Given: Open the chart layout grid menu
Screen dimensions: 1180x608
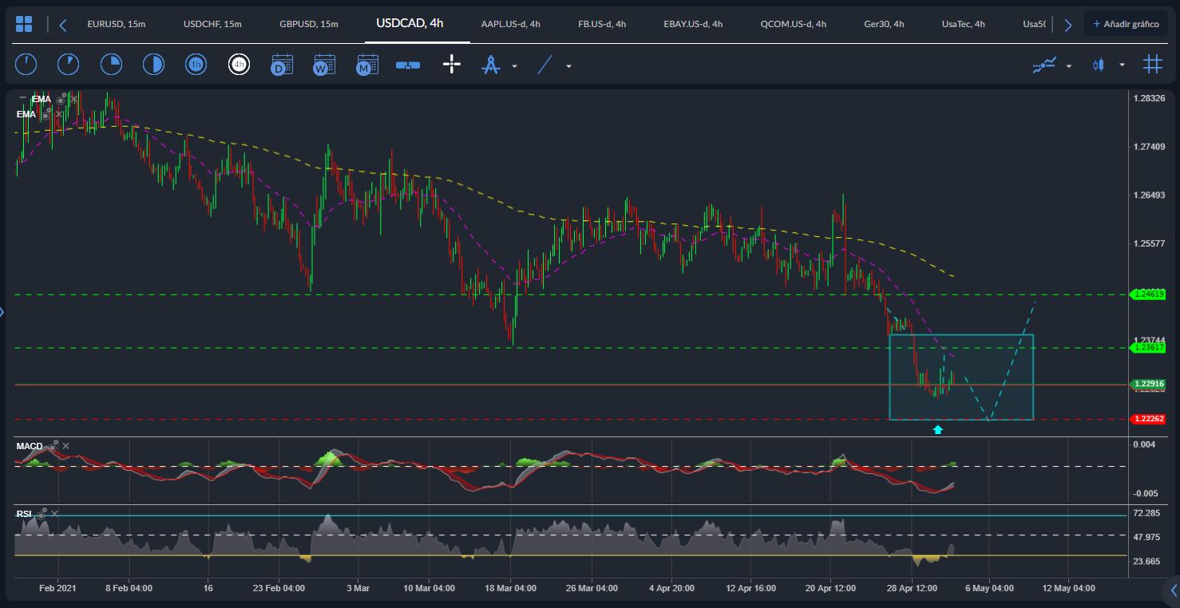Looking at the screenshot, I should click(24, 24).
